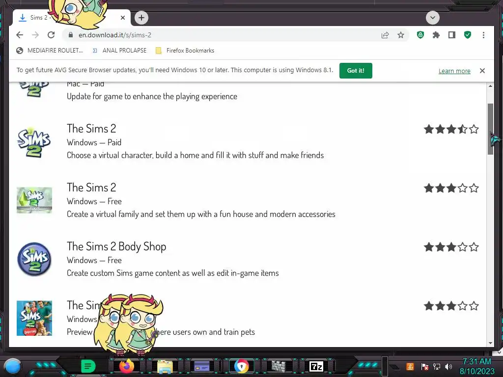This screenshot has height=377, width=503.
Task: Open the purple card app in taskbar
Action: 202,366
